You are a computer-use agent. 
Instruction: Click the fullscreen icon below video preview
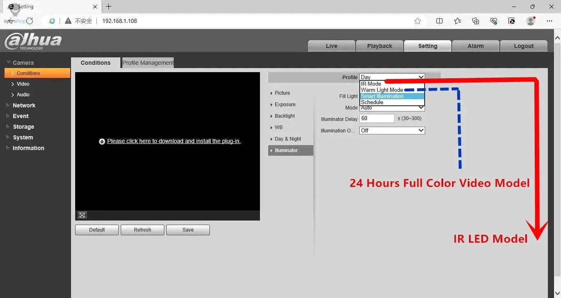pyautogui.click(x=82, y=215)
